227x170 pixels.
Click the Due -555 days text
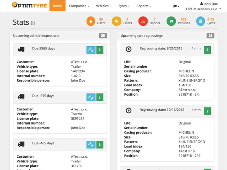[43, 96]
